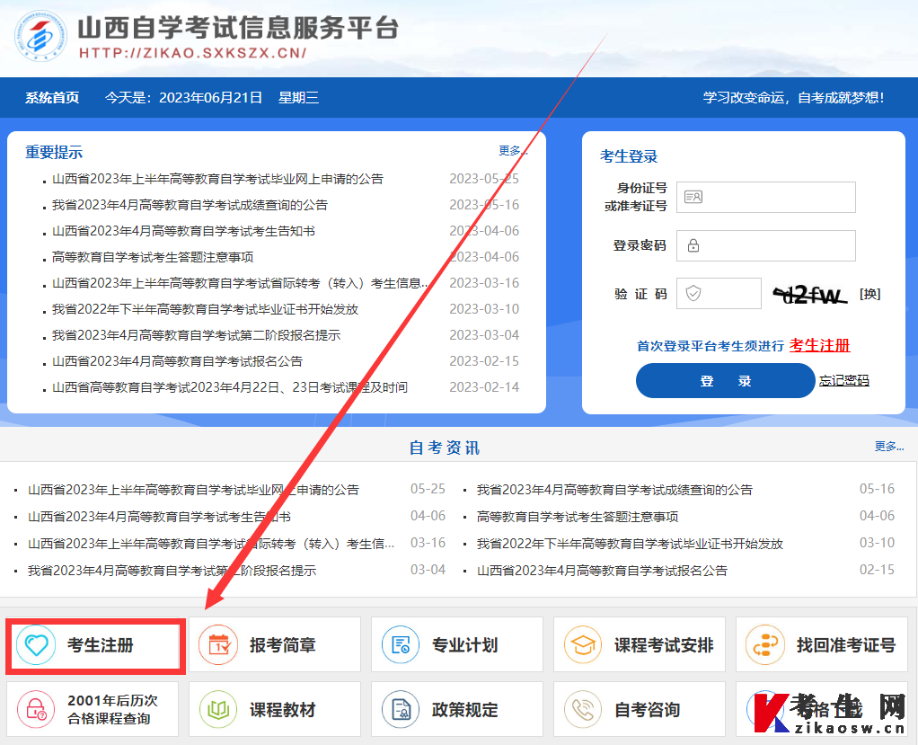The image size is (918, 745).
Task: Open the 自考咨询 tile
Action: [640, 709]
